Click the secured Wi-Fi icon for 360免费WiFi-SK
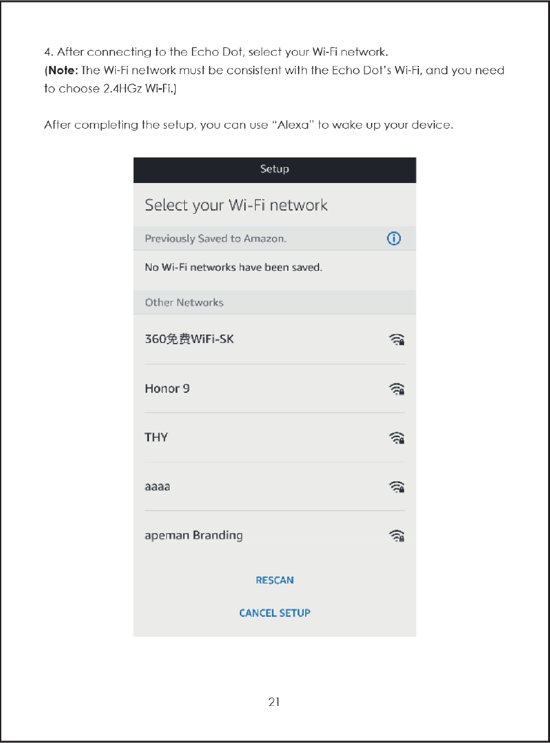550x743 pixels. click(x=397, y=340)
